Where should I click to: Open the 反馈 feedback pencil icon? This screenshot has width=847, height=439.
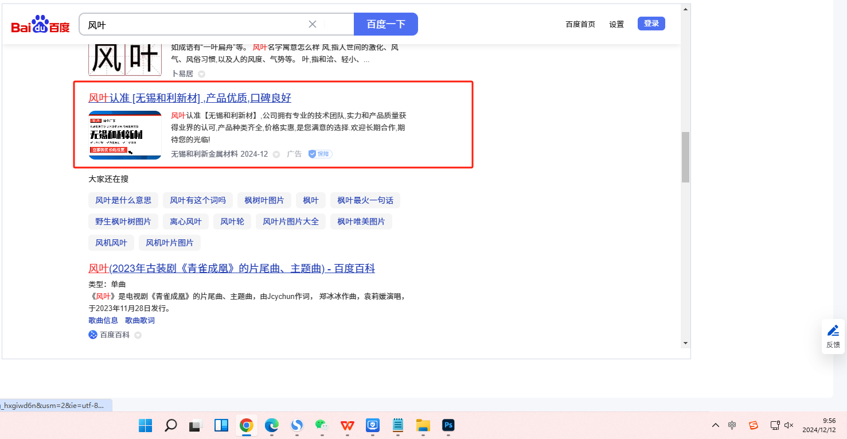coord(833,331)
